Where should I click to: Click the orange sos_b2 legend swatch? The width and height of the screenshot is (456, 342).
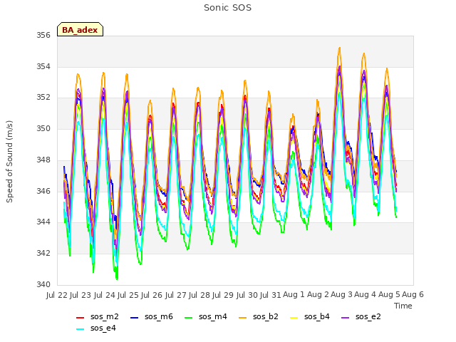click(242, 318)
